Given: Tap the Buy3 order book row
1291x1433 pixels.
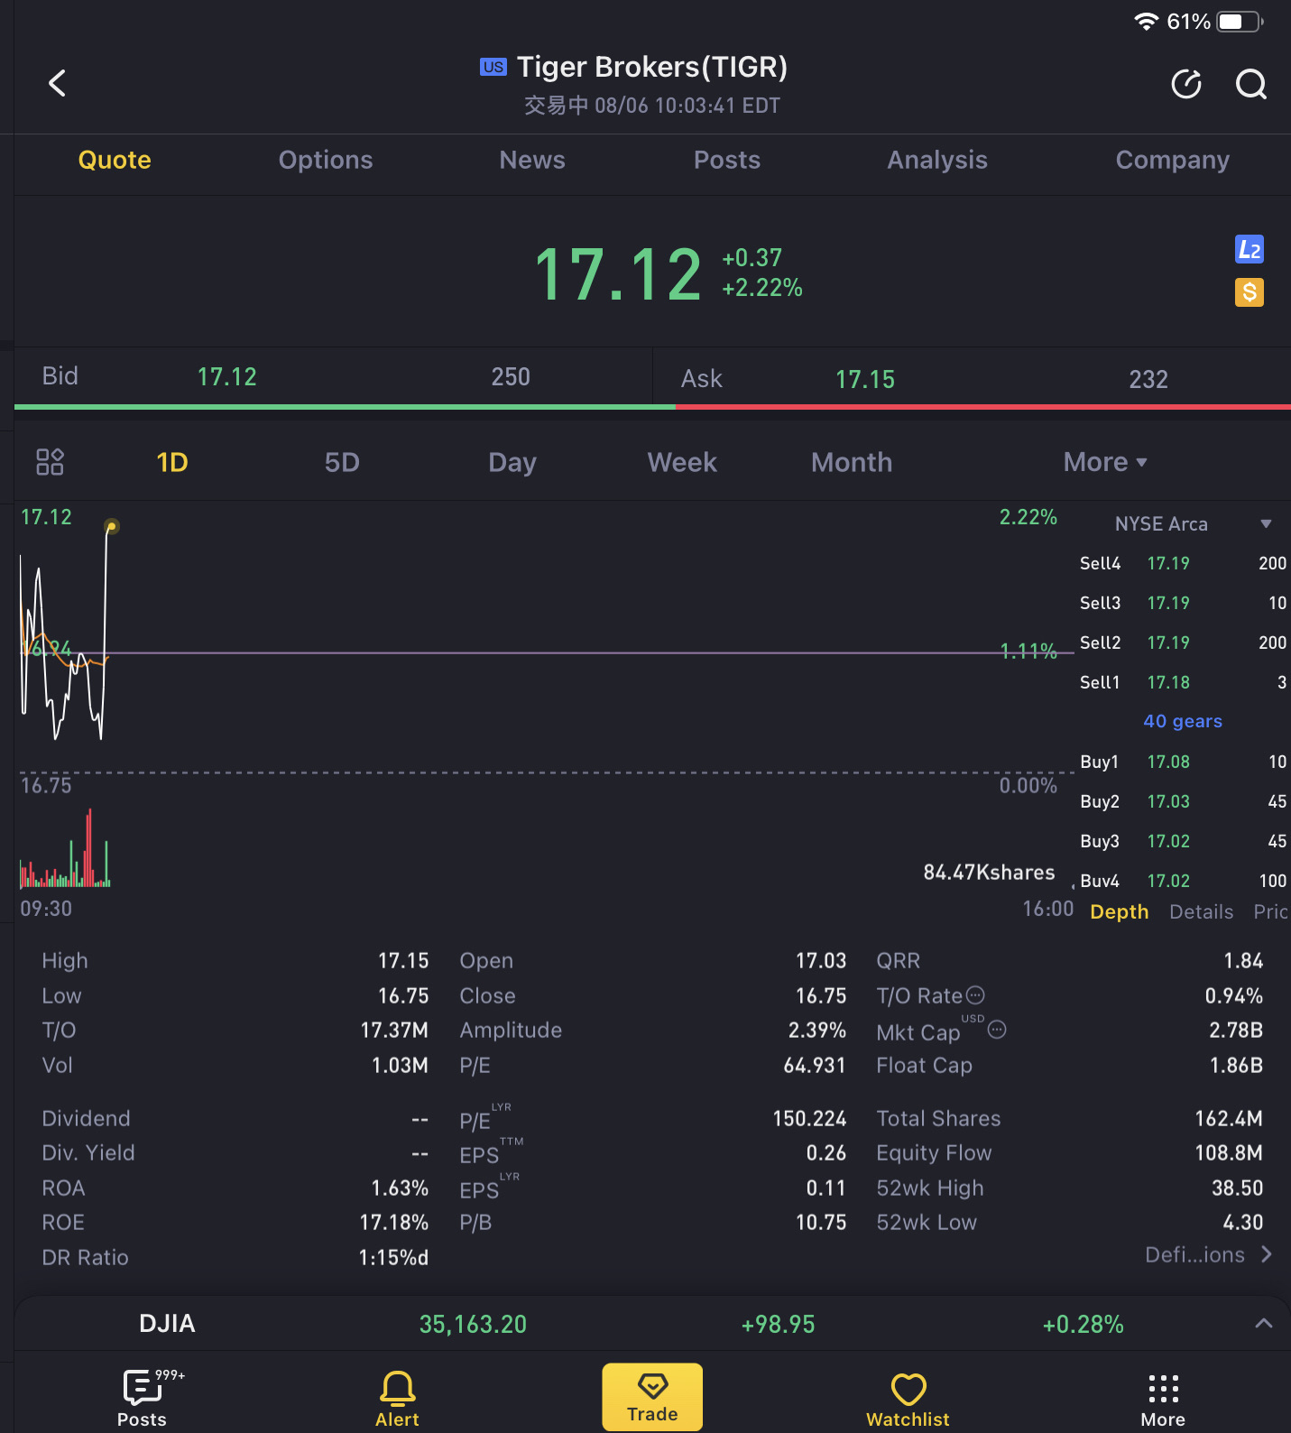Looking at the screenshot, I should tap(1183, 841).
